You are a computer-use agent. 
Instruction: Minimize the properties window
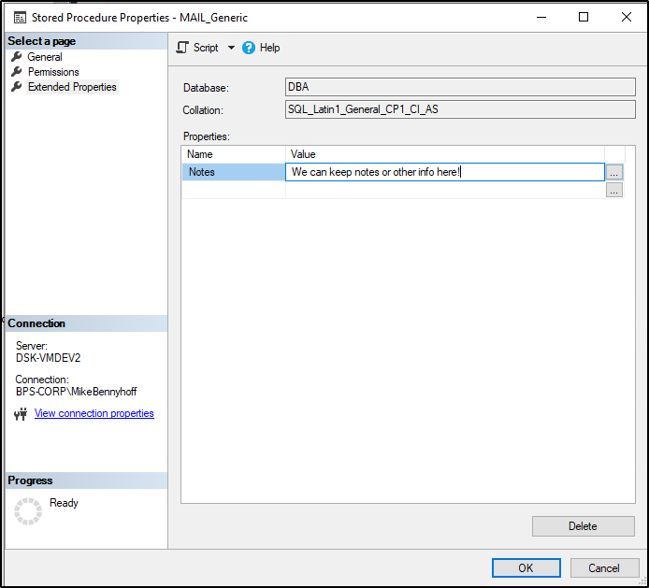coord(541,17)
